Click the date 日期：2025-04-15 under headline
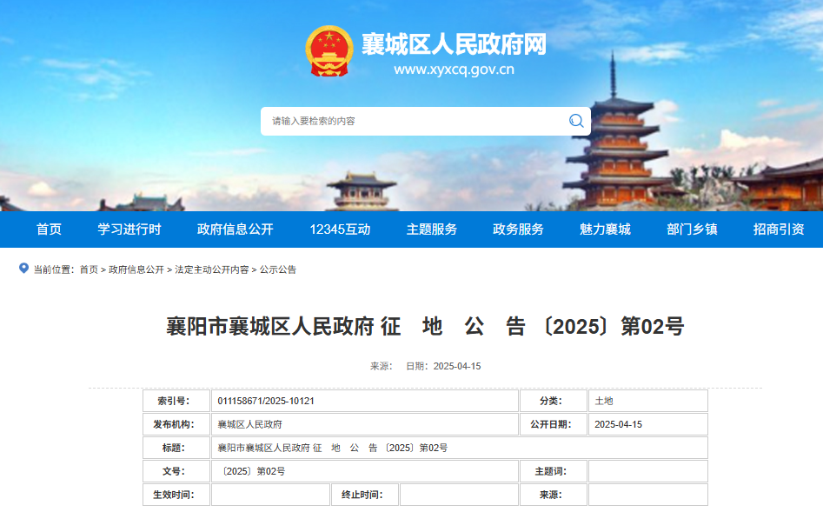Screen dimensions: 823x512 coord(443,366)
